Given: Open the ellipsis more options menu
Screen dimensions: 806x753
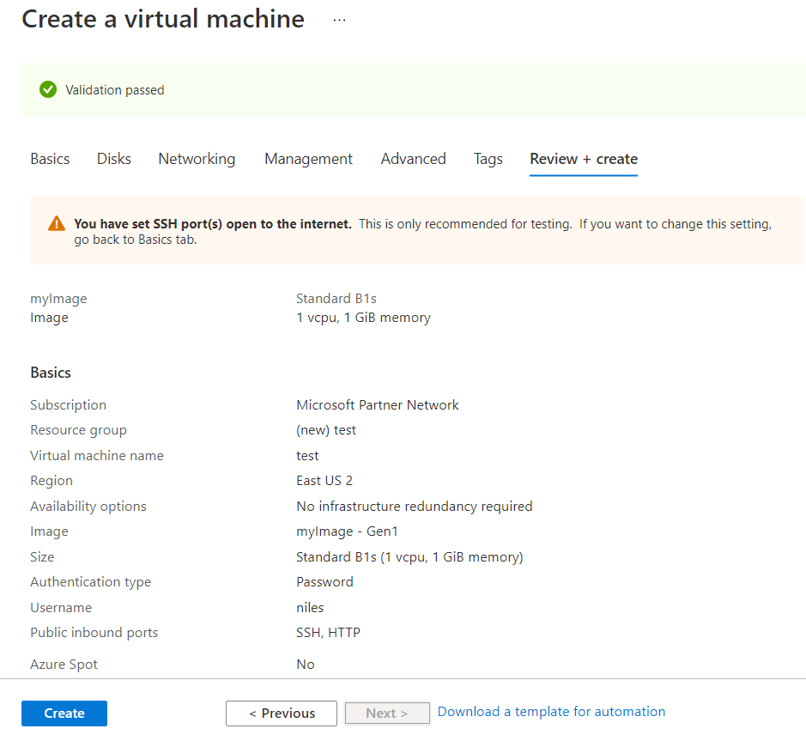Looking at the screenshot, I should coord(339,20).
